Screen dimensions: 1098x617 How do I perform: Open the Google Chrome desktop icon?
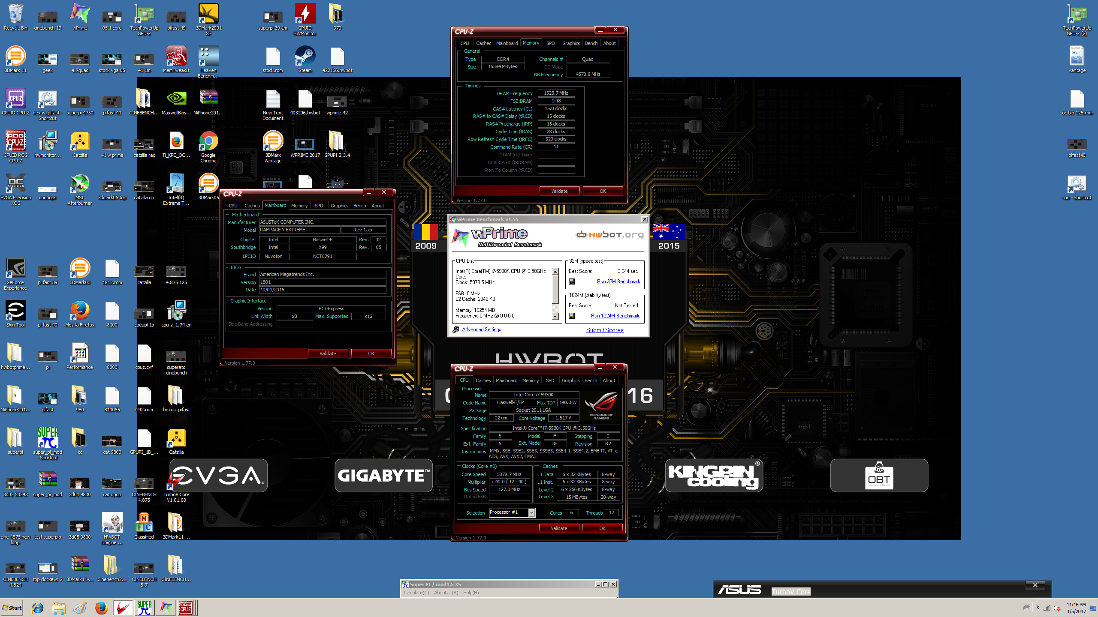coord(208,147)
